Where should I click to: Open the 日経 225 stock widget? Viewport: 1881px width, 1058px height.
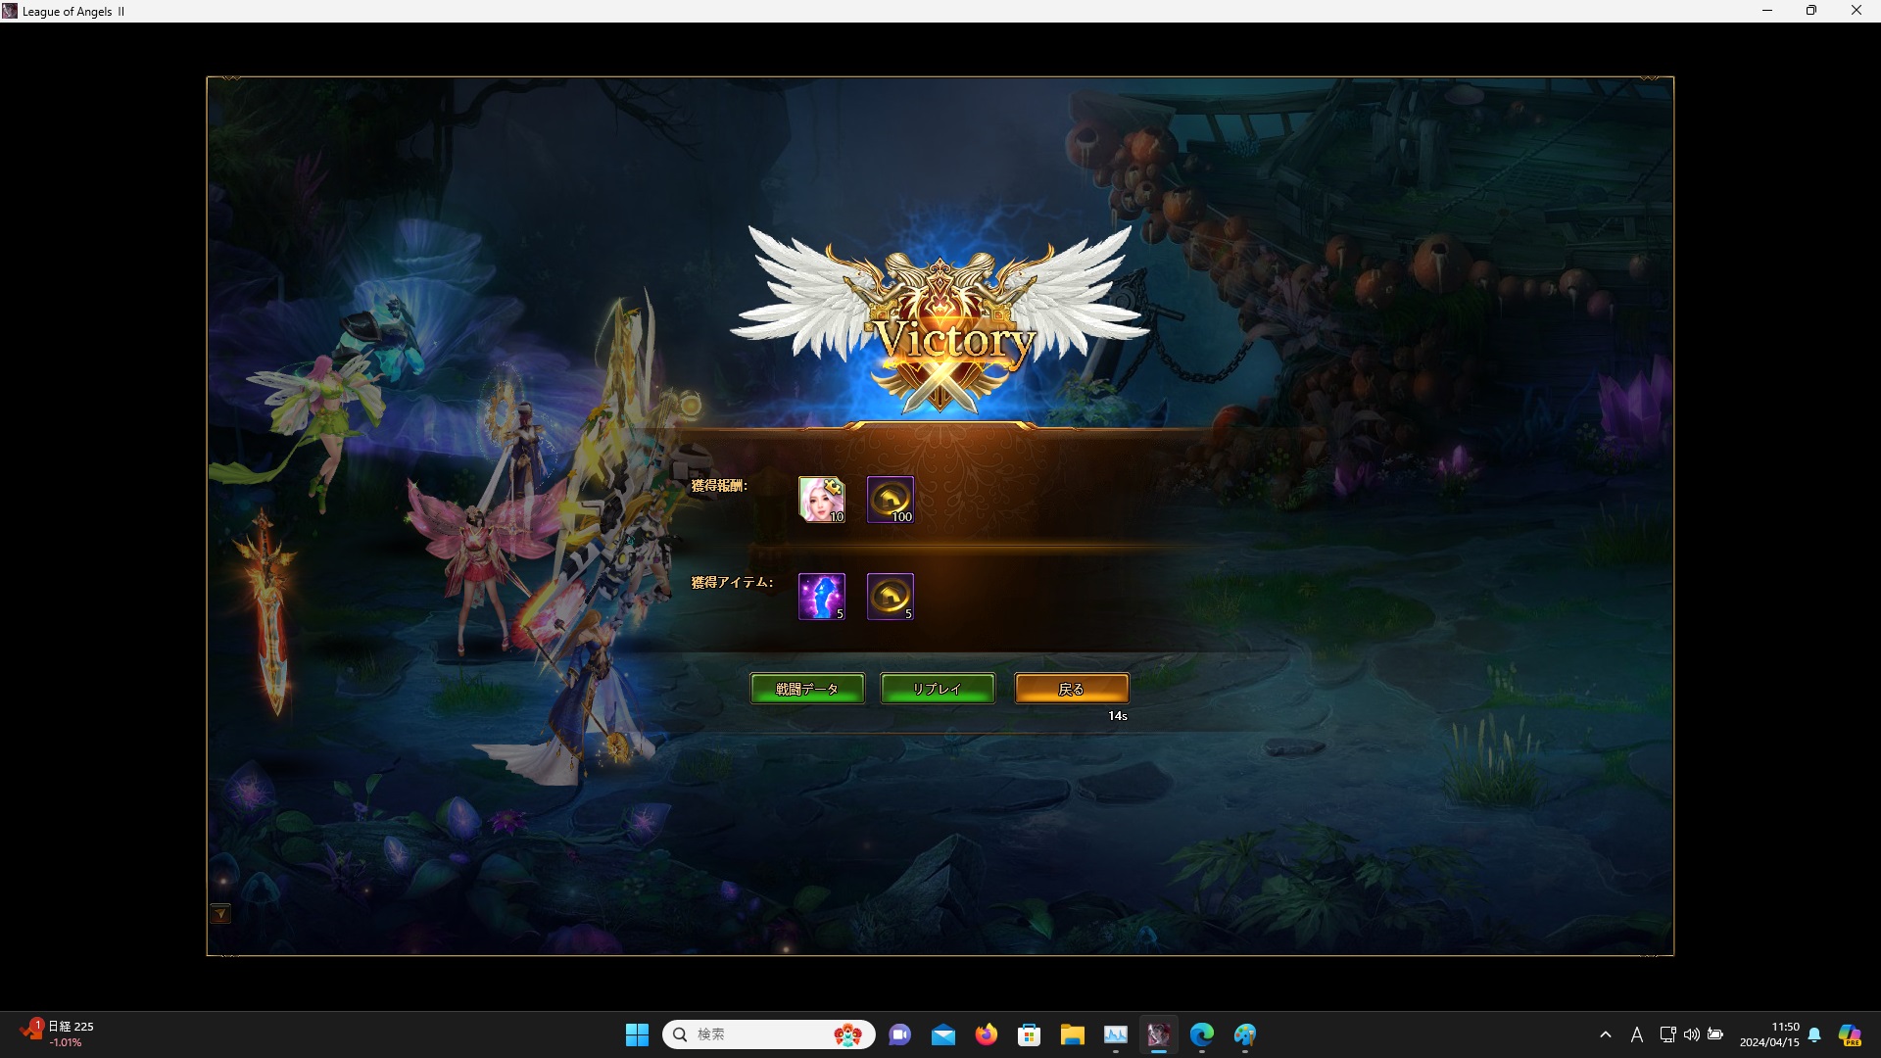59,1034
